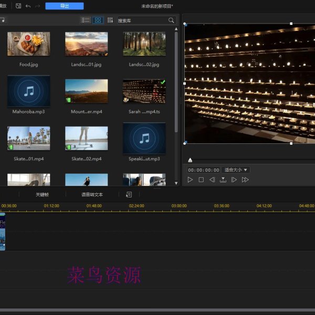The width and height of the screenshot is (315, 315).
Task: Click the icon right of 语音转文本
Action: pyautogui.click(x=129, y=194)
